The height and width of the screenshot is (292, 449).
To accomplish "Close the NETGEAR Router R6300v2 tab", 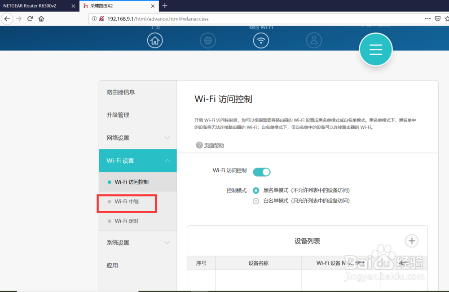I will (73, 6).
